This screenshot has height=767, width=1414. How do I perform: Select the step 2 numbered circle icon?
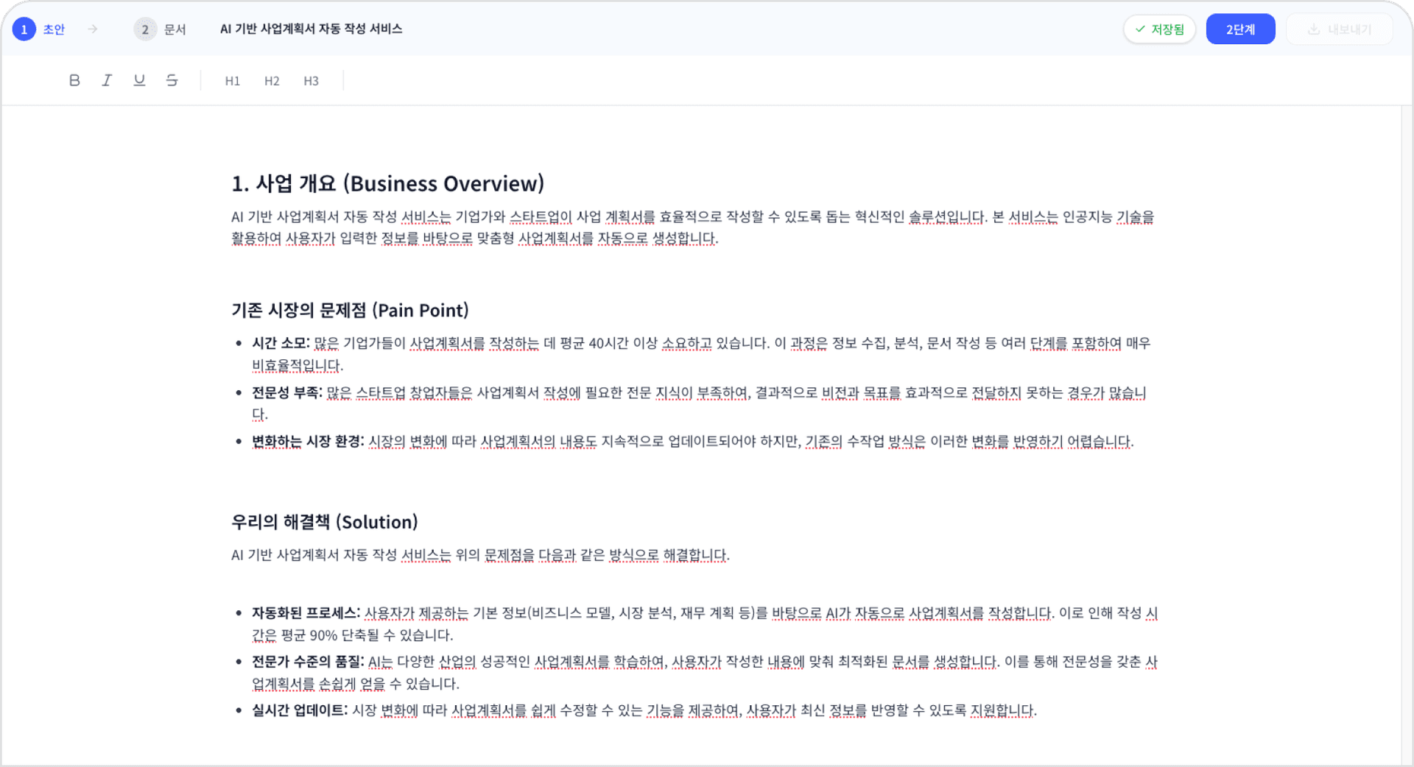point(145,29)
